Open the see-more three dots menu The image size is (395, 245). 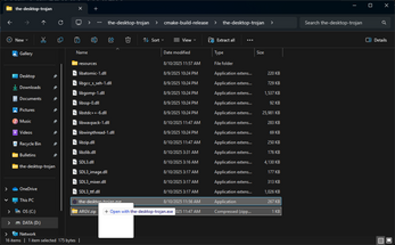click(x=250, y=40)
